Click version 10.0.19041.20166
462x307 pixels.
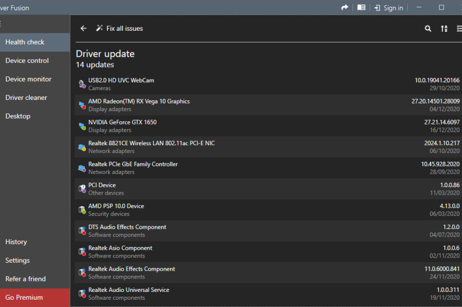(x=437, y=80)
